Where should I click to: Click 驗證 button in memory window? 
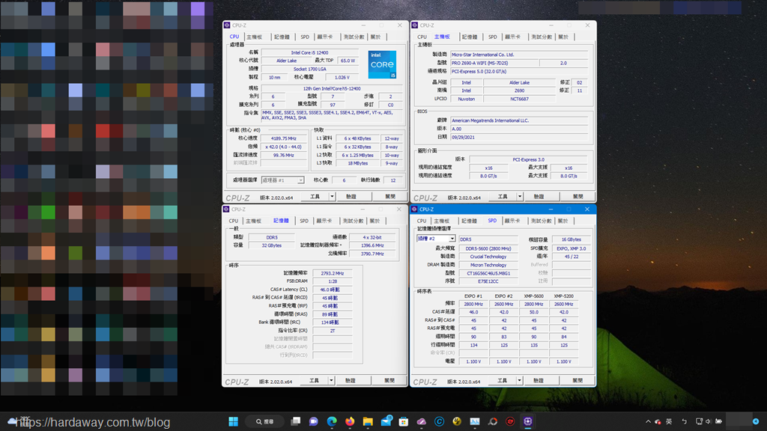[x=351, y=380]
